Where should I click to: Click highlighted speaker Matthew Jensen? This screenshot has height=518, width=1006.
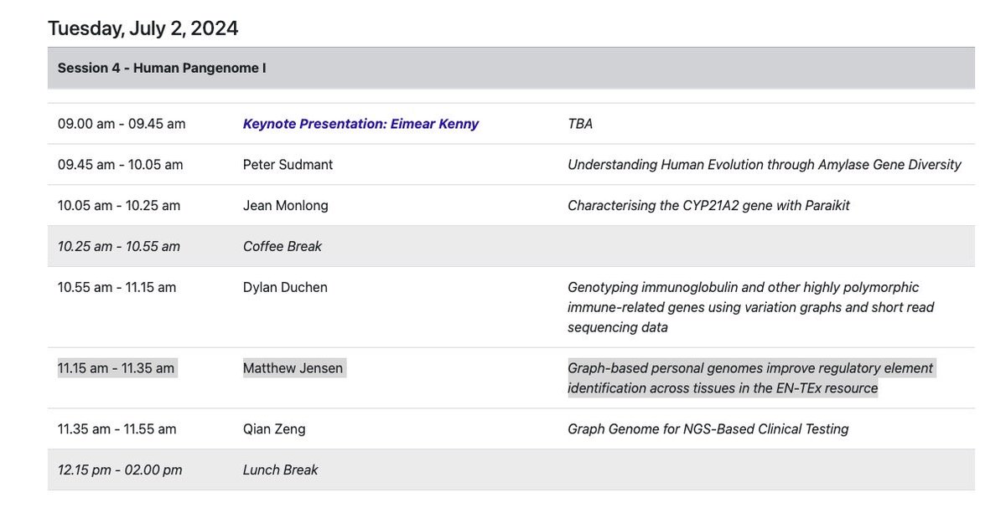point(293,368)
